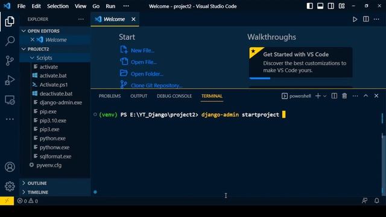386x217 pixels.
Task: Toggle the secondary side bar
Action: pos(331,6)
